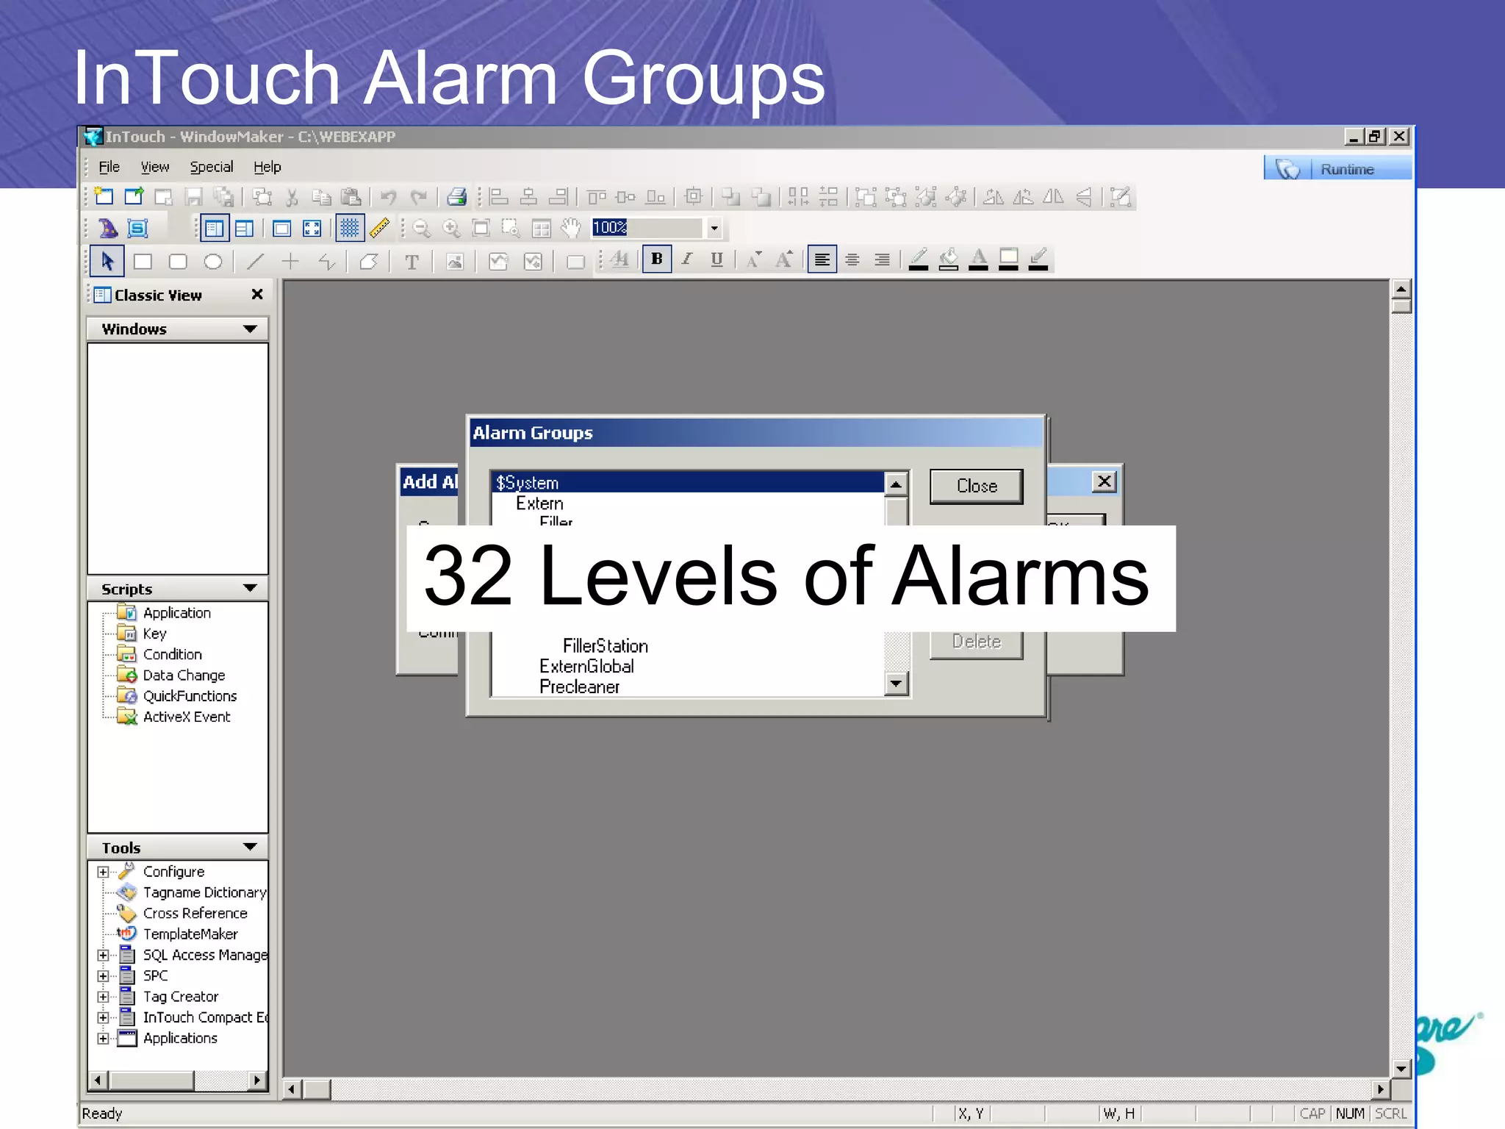This screenshot has height=1129, width=1505.
Task: Collapse the Tools panel section
Action: 250,847
